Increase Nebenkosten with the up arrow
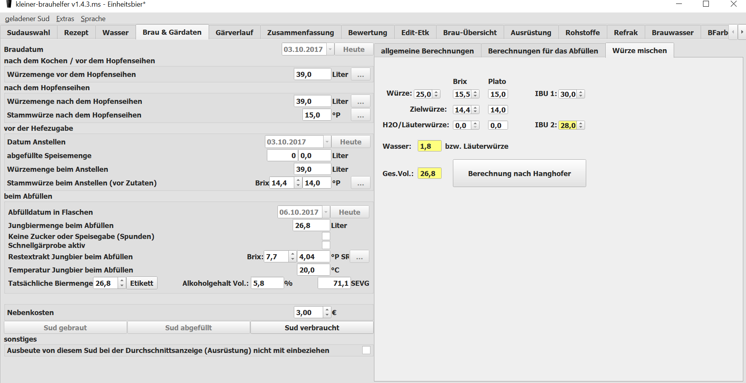746x383 pixels. pos(327,310)
